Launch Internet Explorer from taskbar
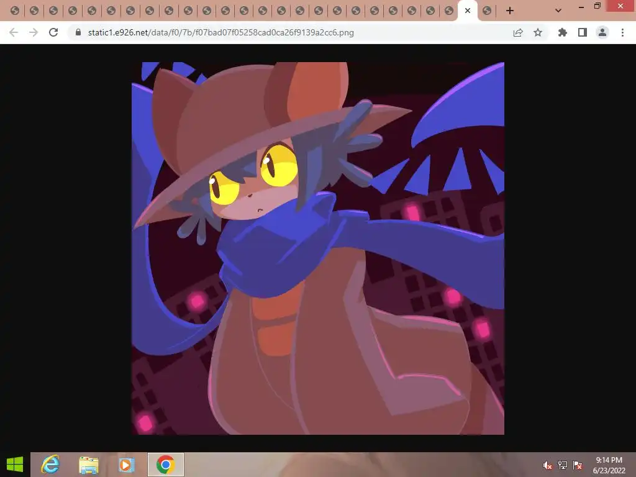Viewport: 636px width, 477px height. [50, 465]
